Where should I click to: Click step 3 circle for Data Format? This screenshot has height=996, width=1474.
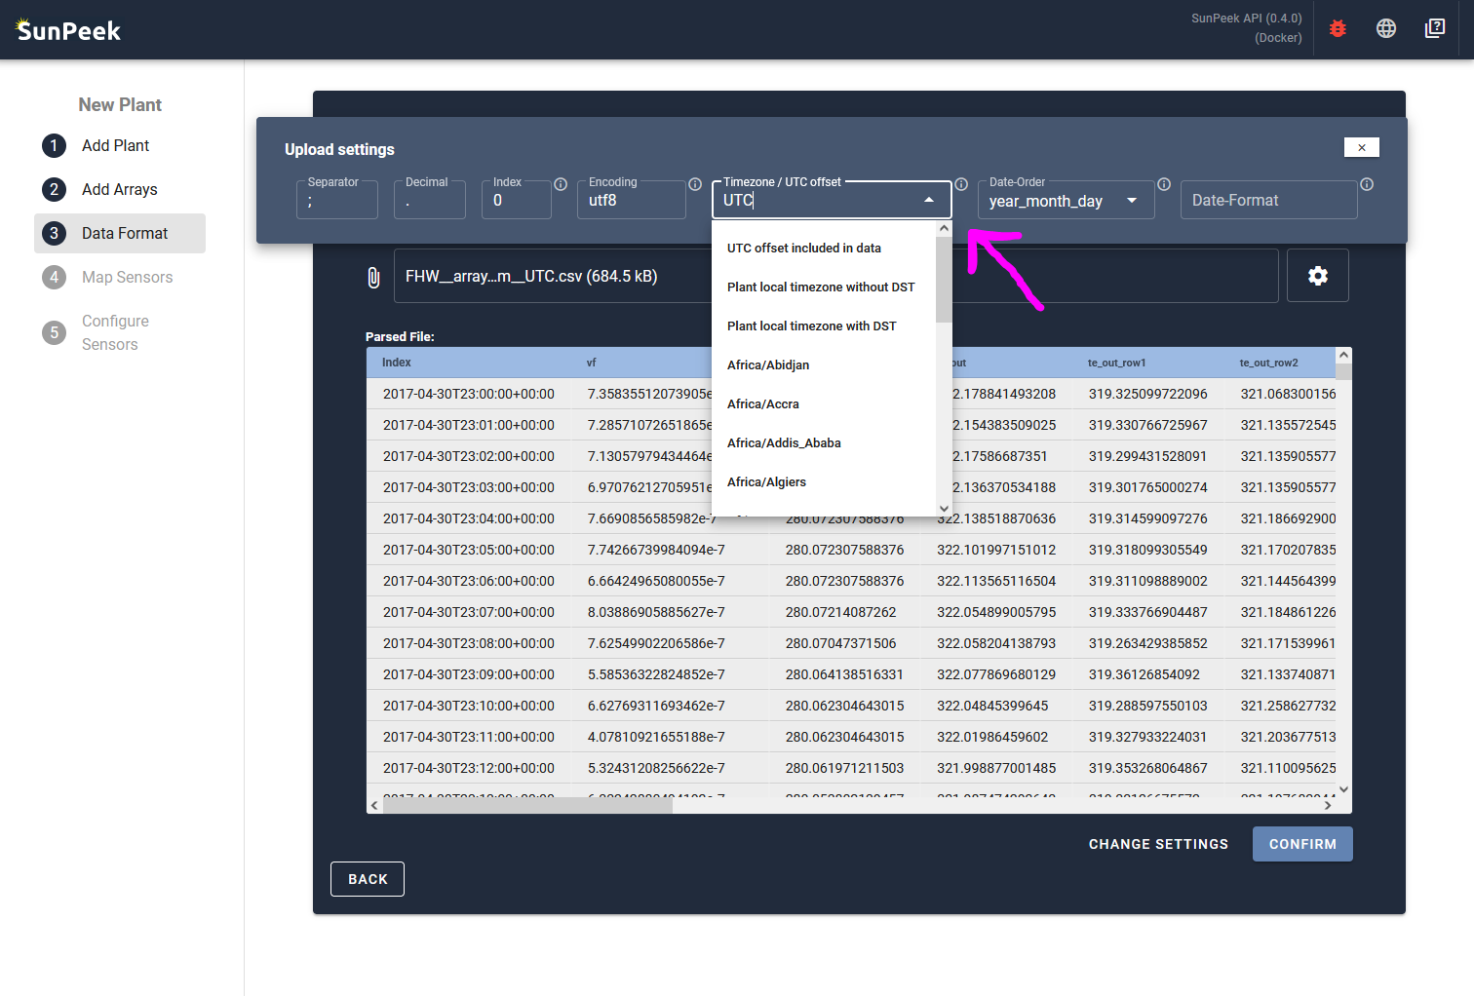(54, 233)
